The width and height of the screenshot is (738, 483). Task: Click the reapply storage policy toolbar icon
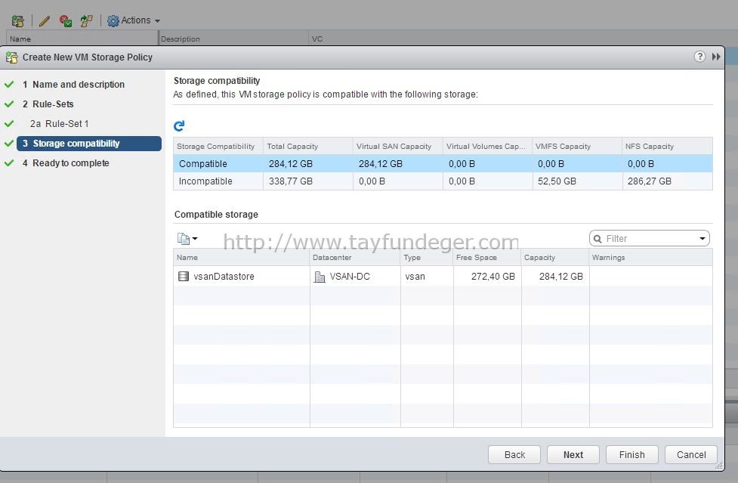[86, 20]
